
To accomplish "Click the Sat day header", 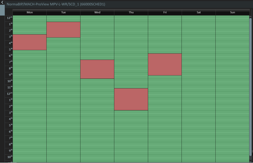I will 199,13.
